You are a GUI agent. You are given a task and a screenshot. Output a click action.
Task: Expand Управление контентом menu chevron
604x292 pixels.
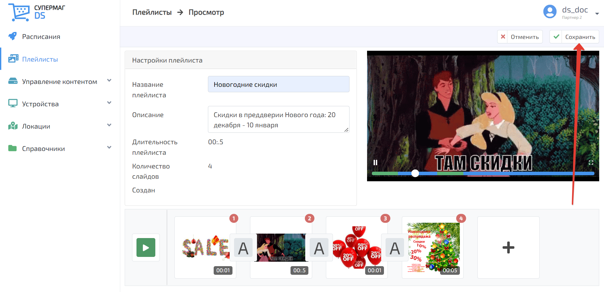click(109, 80)
